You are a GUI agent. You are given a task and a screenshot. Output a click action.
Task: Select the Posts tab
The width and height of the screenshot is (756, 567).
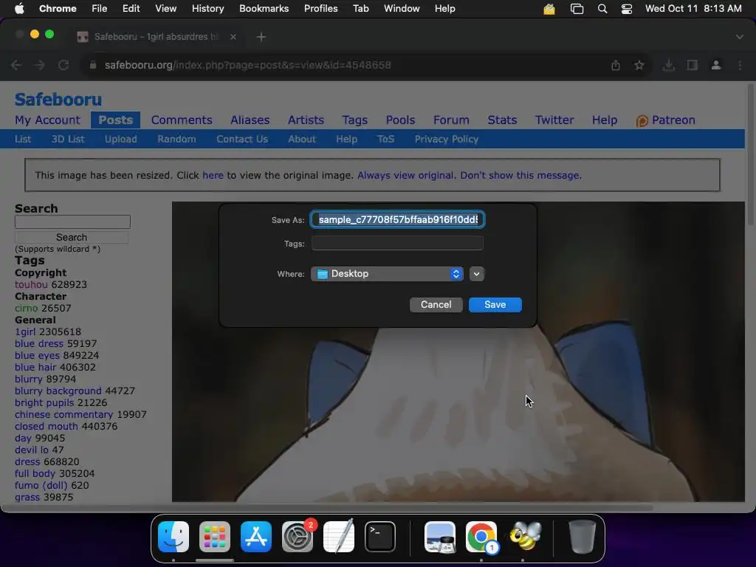click(116, 120)
